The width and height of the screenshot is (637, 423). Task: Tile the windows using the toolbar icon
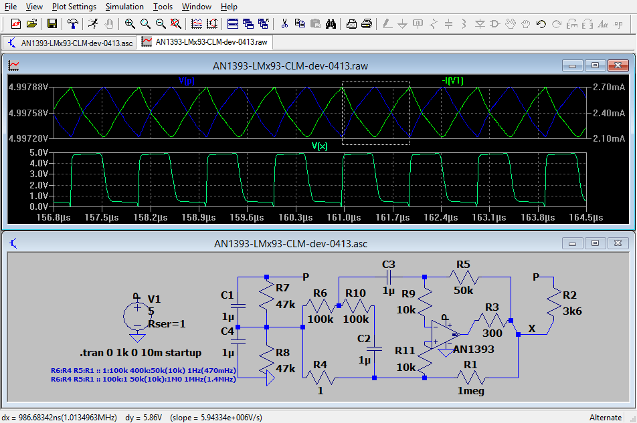point(233,24)
